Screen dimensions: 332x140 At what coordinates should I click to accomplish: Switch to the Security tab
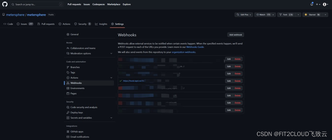[x=83, y=24]
